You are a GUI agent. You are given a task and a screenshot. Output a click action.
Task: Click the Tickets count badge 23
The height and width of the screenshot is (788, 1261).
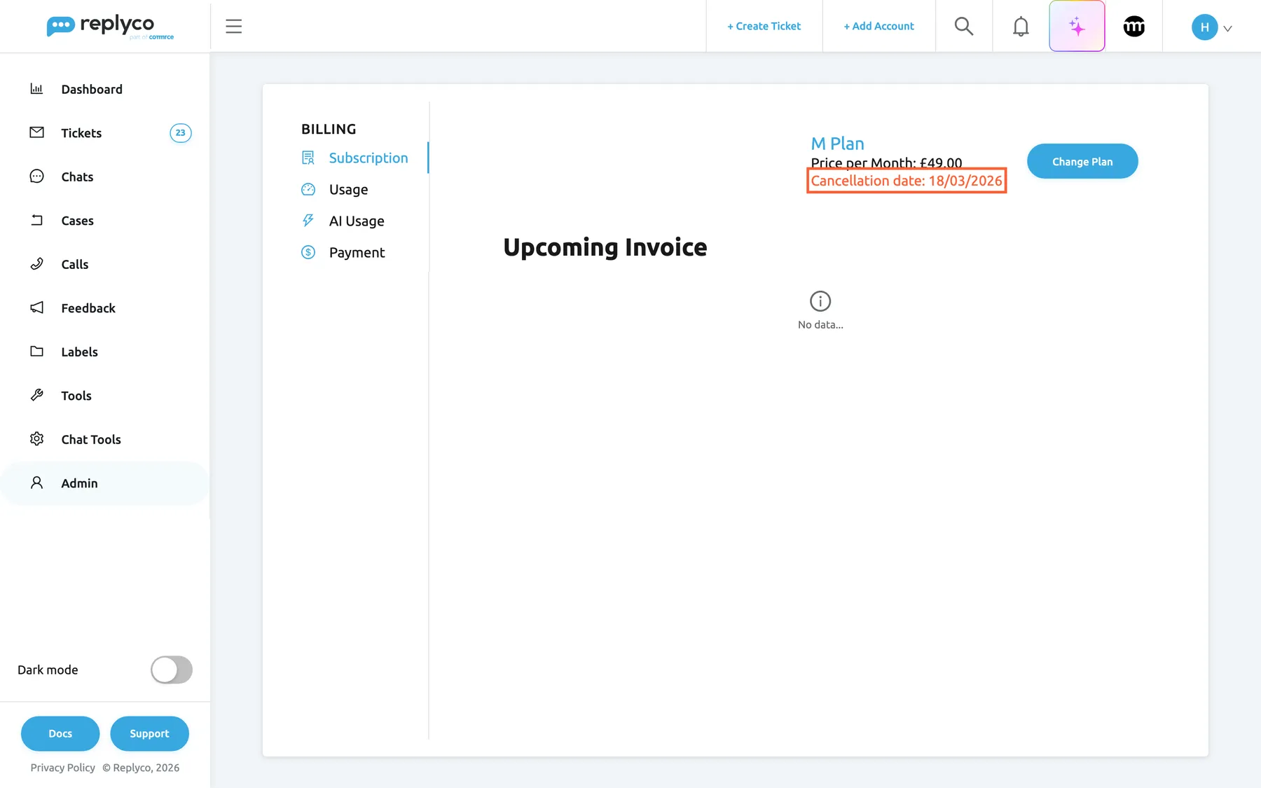pos(181,133)
